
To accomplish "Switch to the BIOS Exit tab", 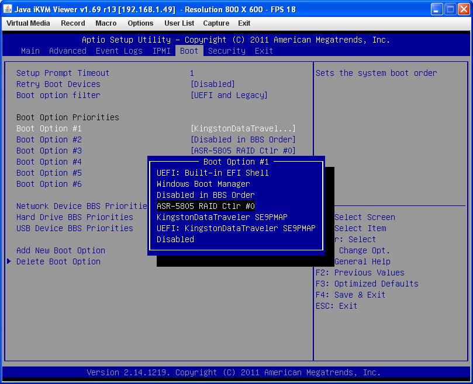I will coord(264,51).
